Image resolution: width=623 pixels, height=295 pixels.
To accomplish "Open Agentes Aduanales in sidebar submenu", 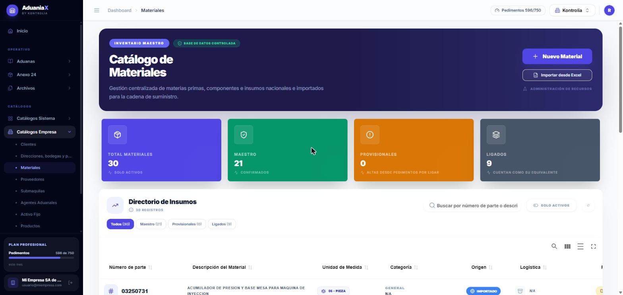I will (39, 203).
